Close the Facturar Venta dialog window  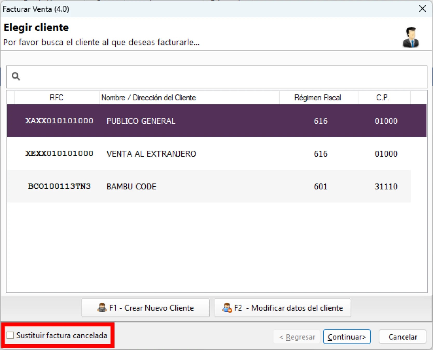pos(422,9)
